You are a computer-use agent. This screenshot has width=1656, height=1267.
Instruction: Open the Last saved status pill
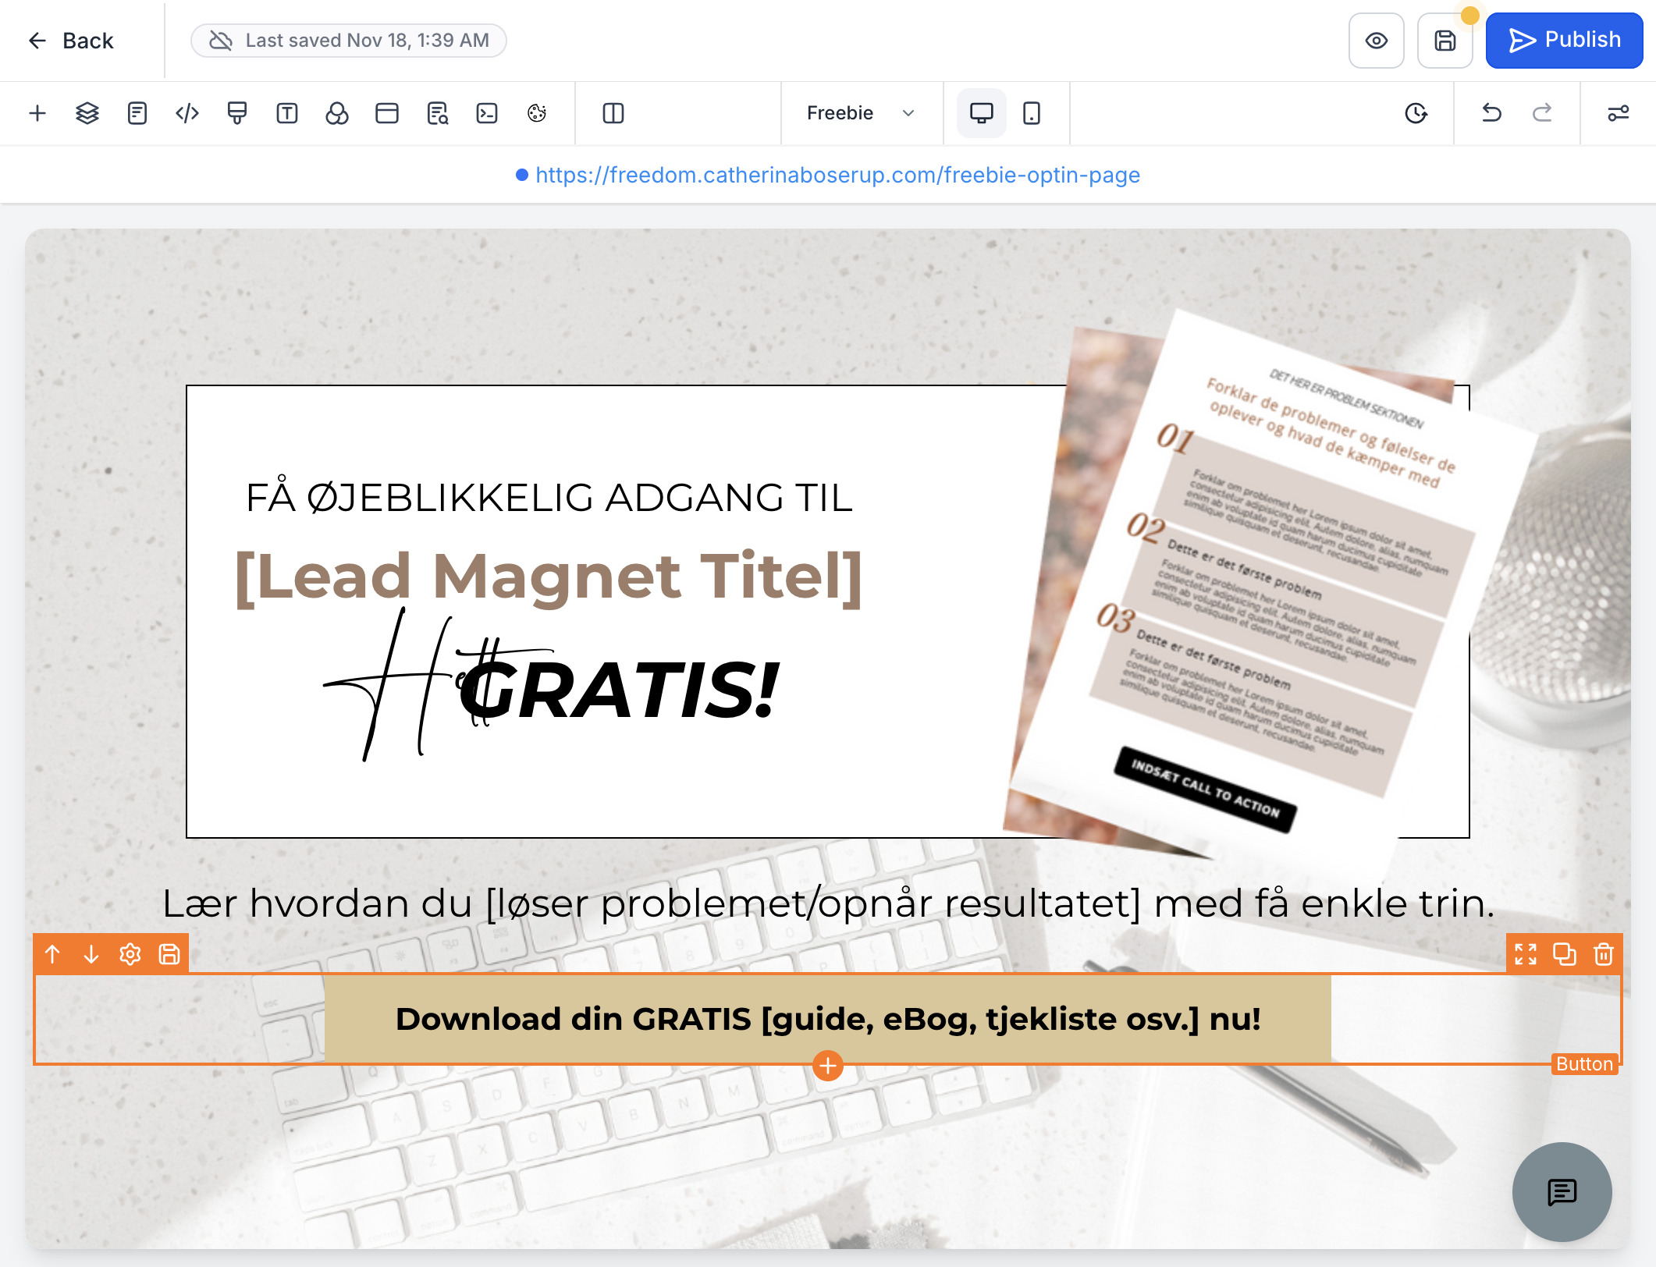(349, 41)
